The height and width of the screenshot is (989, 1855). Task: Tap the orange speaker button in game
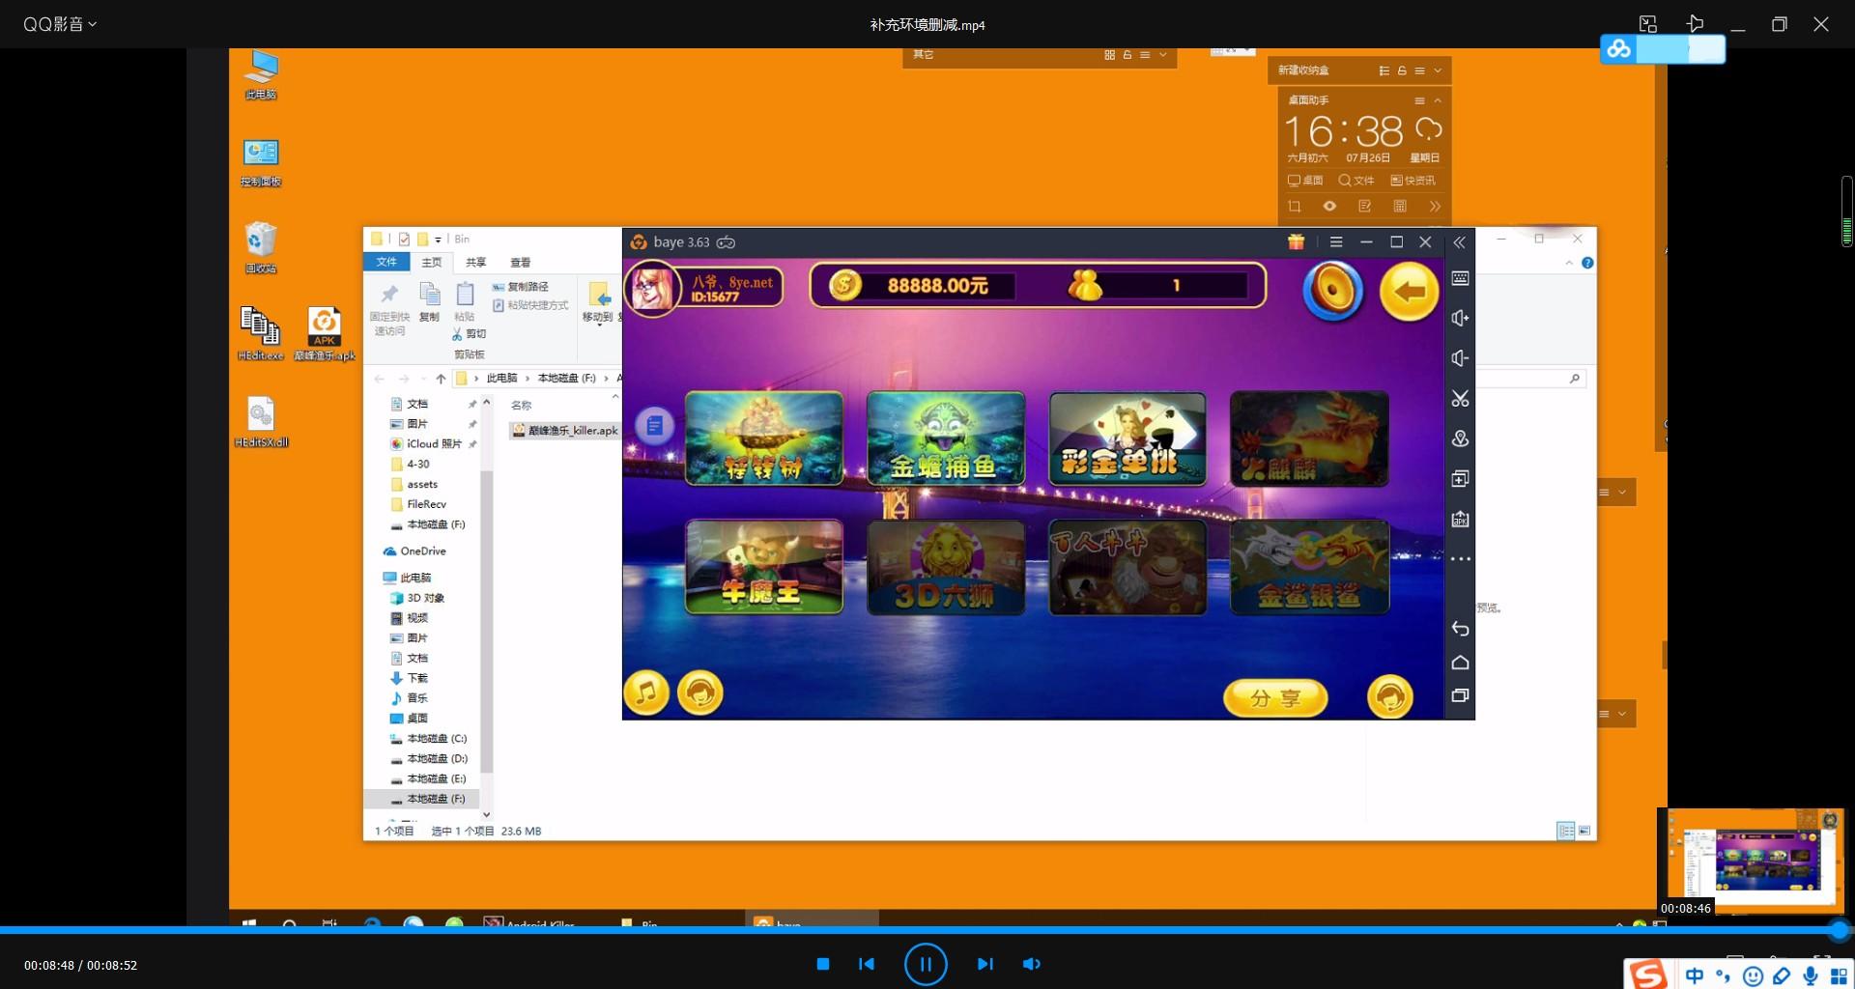pyautogui.click(x=1333, y=290)
